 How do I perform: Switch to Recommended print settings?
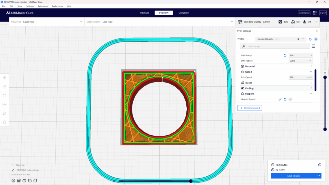[x=250, y=108]
